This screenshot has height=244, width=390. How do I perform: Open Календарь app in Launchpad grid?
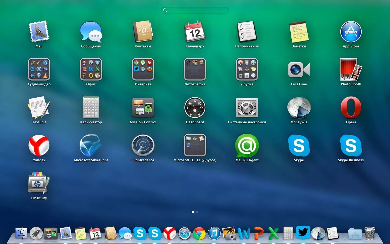click(195, 32)
